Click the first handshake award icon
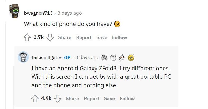This screenshot has width=208, height=109. [105, 57]
